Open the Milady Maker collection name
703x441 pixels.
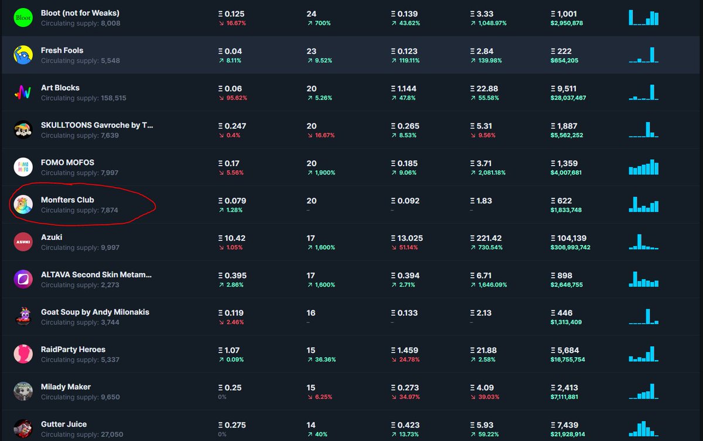coord(66,387)
